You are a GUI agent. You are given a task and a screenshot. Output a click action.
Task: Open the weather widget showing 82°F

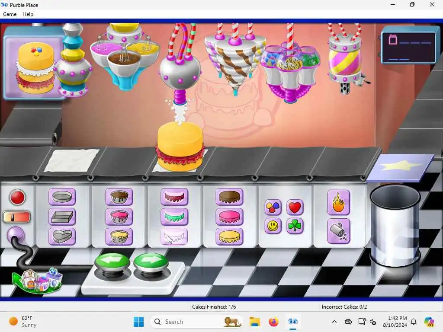tap(22, 322)
